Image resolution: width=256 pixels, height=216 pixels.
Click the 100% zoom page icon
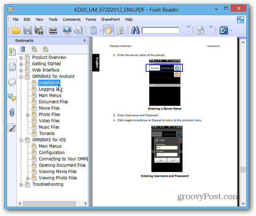click(x=200, y=30)
